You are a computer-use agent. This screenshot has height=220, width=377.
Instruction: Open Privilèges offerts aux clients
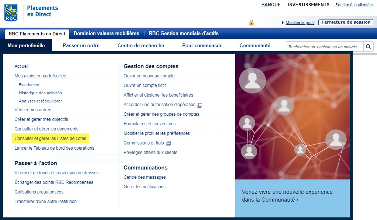(x=150, y=153)
